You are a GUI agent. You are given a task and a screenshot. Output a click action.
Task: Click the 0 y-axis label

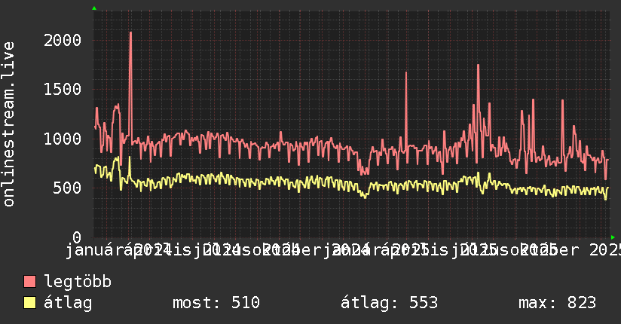(77, 237)
